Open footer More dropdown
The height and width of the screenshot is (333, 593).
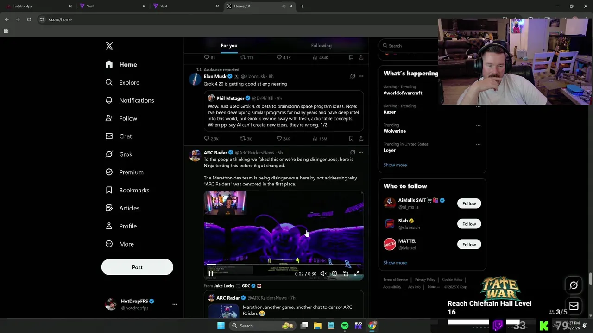click(434, 287)
